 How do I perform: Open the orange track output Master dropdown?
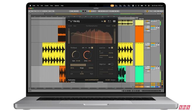pos(147,31)
